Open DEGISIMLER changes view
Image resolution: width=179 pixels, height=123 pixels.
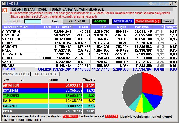pyautogui.click(x=123, y=21)
